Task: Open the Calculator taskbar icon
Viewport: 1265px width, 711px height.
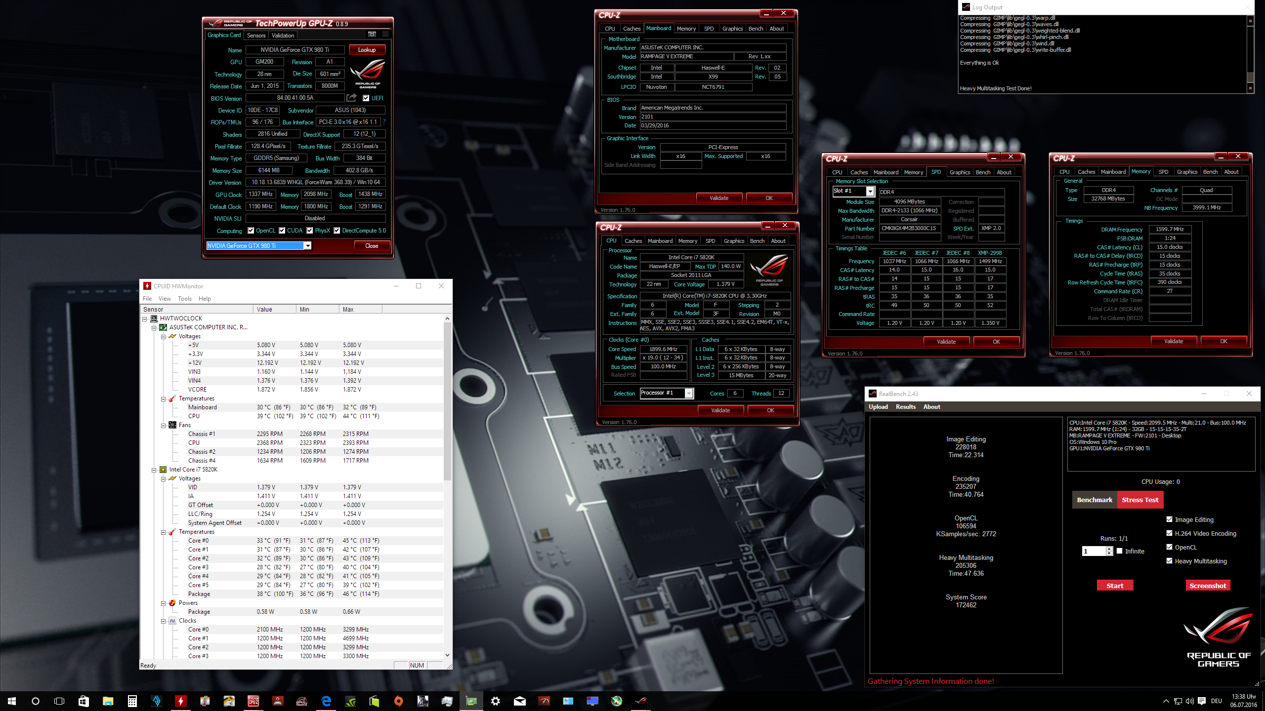Action: click(132, 701)
